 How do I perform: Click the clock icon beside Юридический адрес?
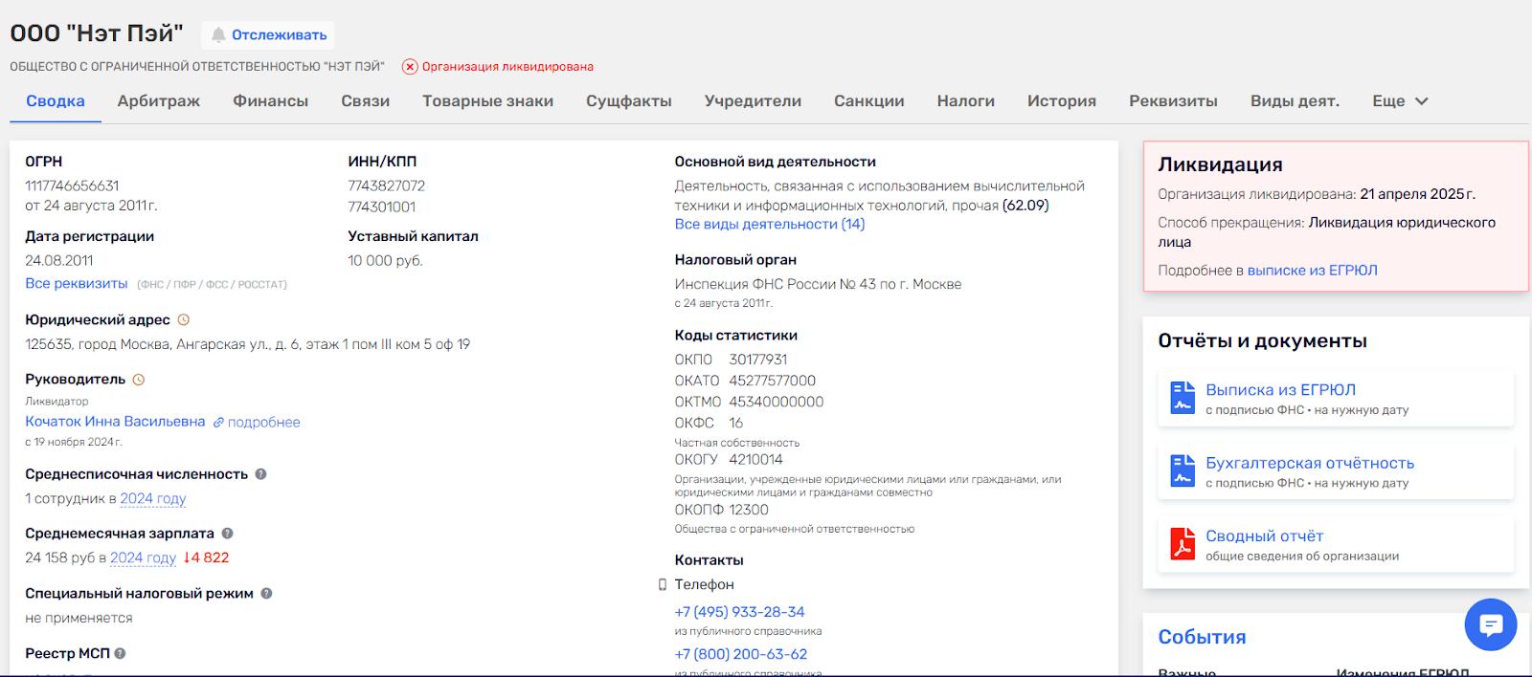click(184, 320)
